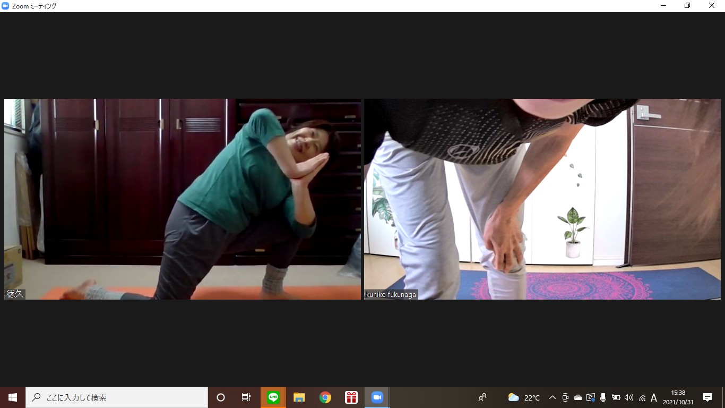This screenshot has width=725, height=408.
Task: Open the LINE app from the taskbar
Action: click(273, 397)
